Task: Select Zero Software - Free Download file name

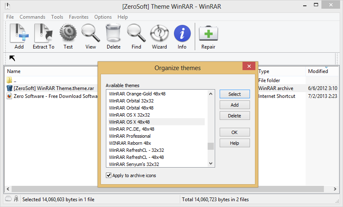Action: 56,96
